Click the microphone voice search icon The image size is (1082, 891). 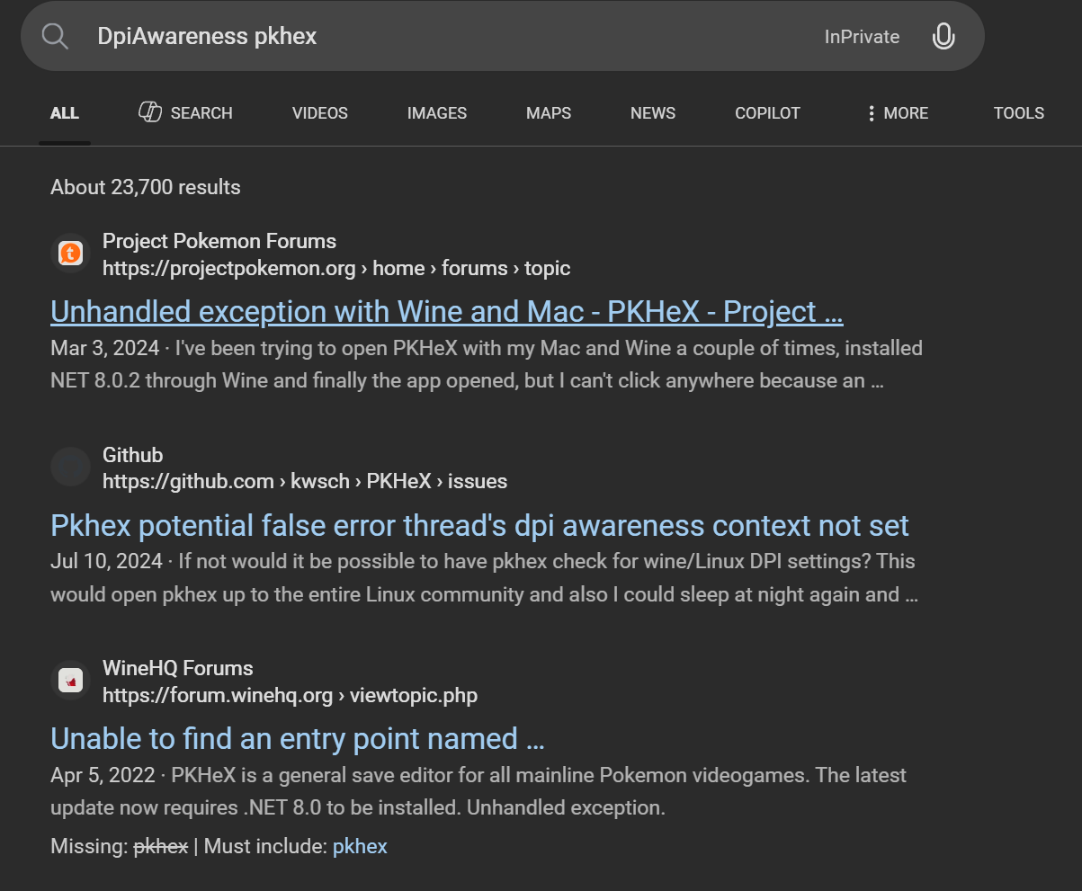[943, 37]
